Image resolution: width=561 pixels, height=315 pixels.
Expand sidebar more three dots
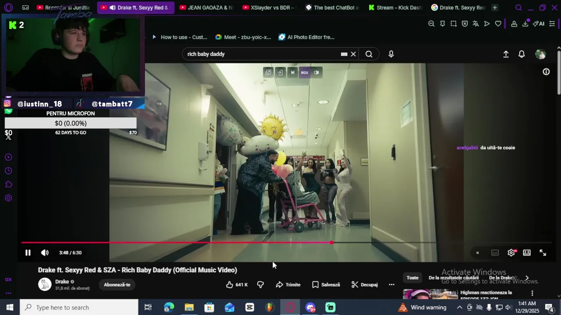pos(8,293)
